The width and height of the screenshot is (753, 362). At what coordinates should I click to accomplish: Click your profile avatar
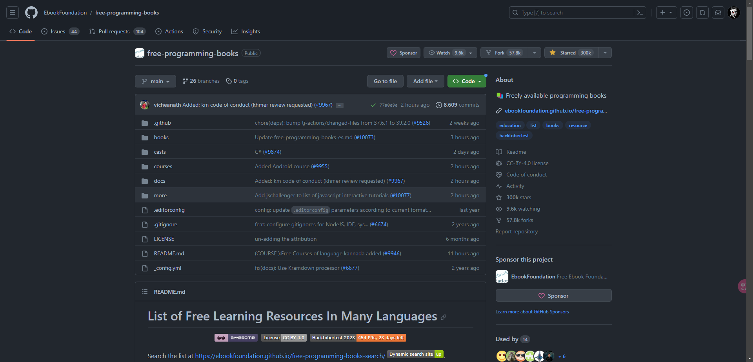pos(734,12)
